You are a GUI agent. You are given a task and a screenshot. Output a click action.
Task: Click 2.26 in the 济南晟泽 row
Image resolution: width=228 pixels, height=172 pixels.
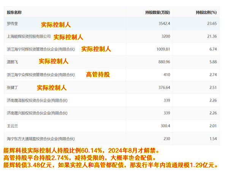point(213,100)
